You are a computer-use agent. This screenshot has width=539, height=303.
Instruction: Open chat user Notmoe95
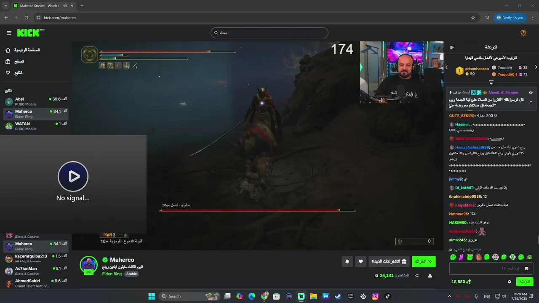(x=458, y=214)
